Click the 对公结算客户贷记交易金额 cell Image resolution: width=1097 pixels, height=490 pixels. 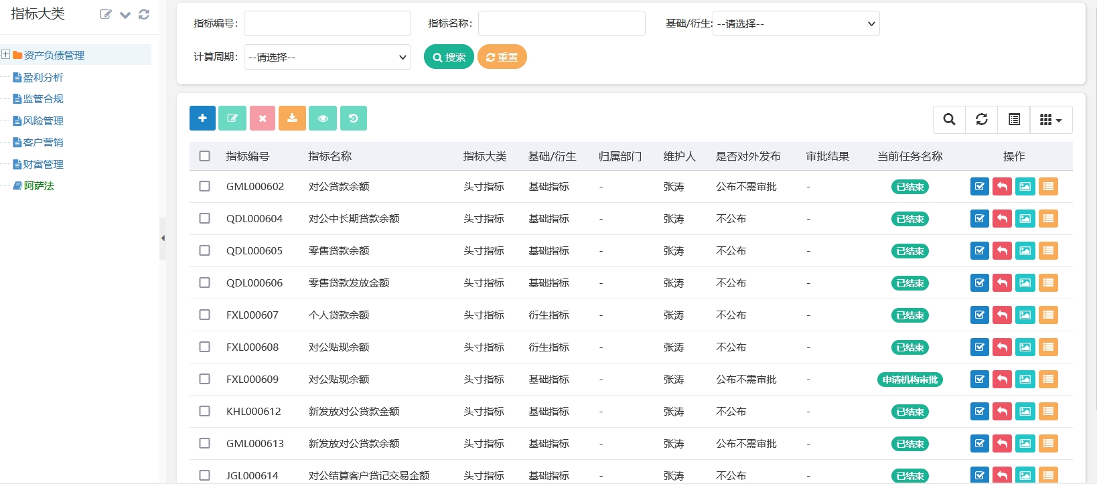point(369,476)
